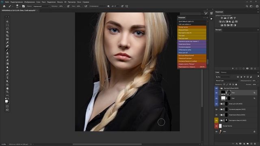
Task: Open the brush mode dropdown in options bar
Action: pyautogui.click(x=41, y=6)
